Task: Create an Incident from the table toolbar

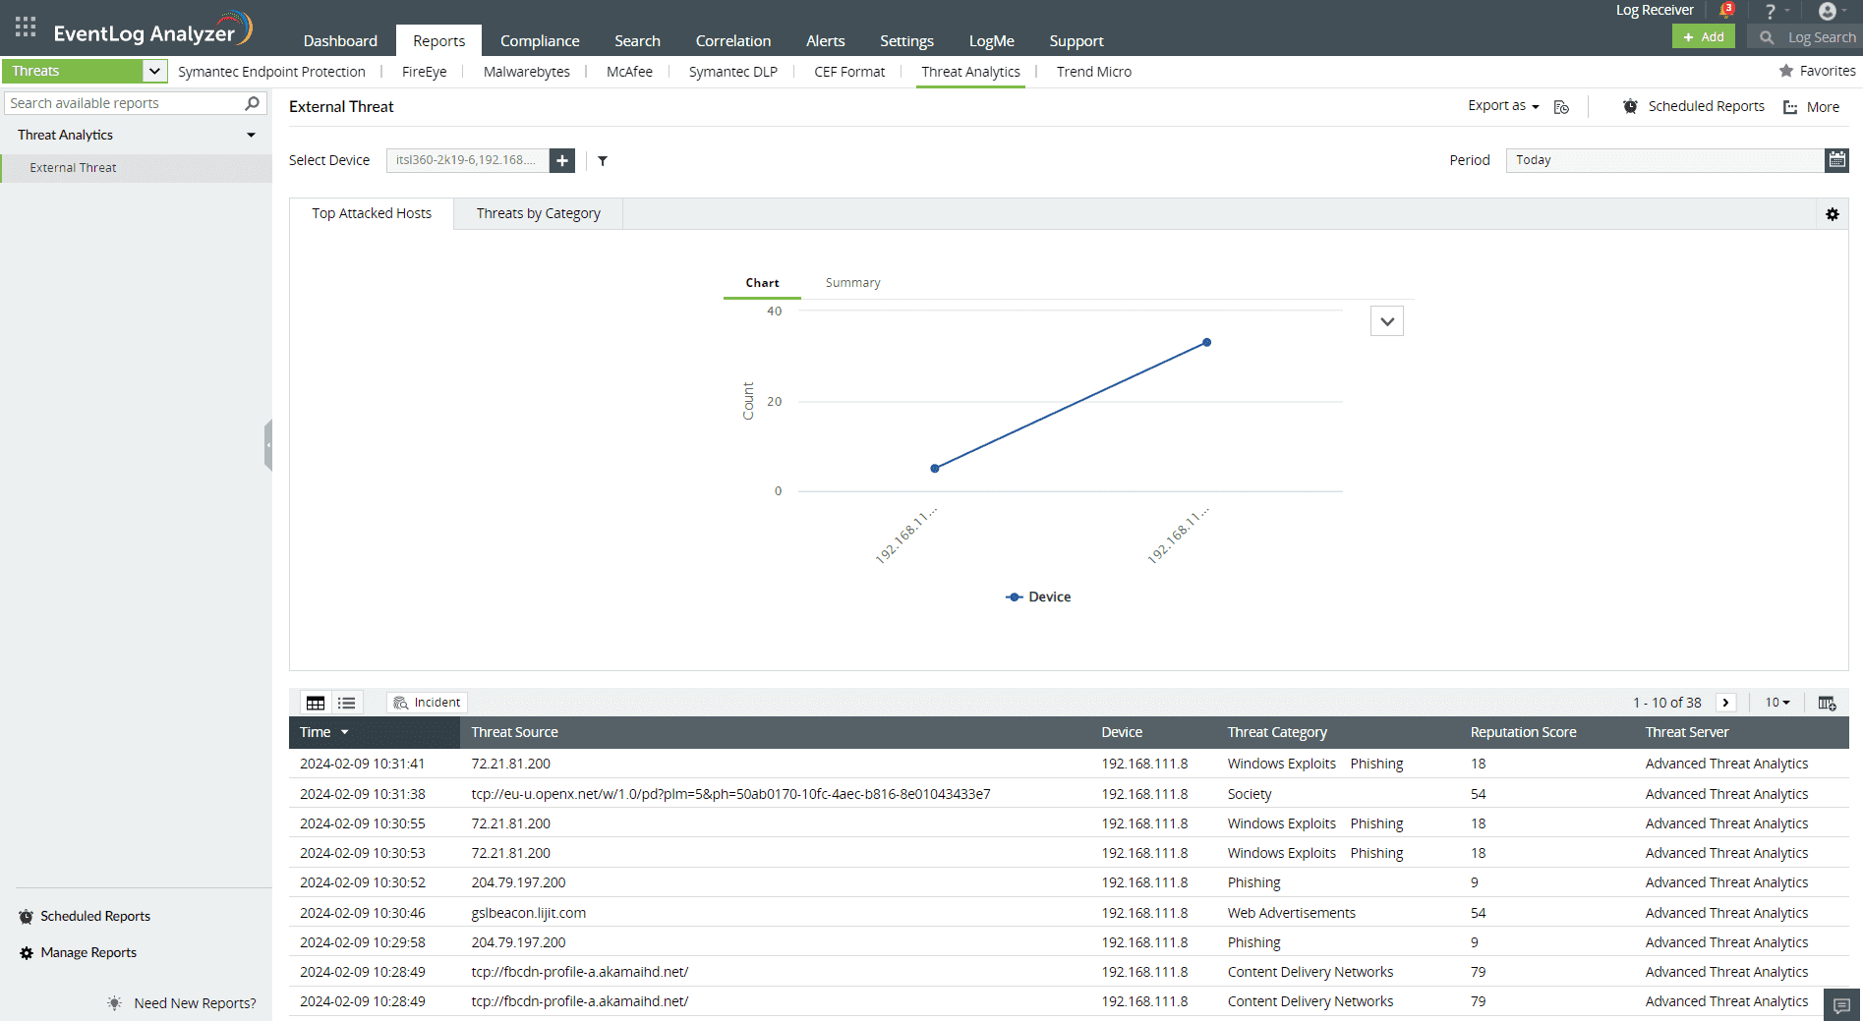Action: [427, 703]
